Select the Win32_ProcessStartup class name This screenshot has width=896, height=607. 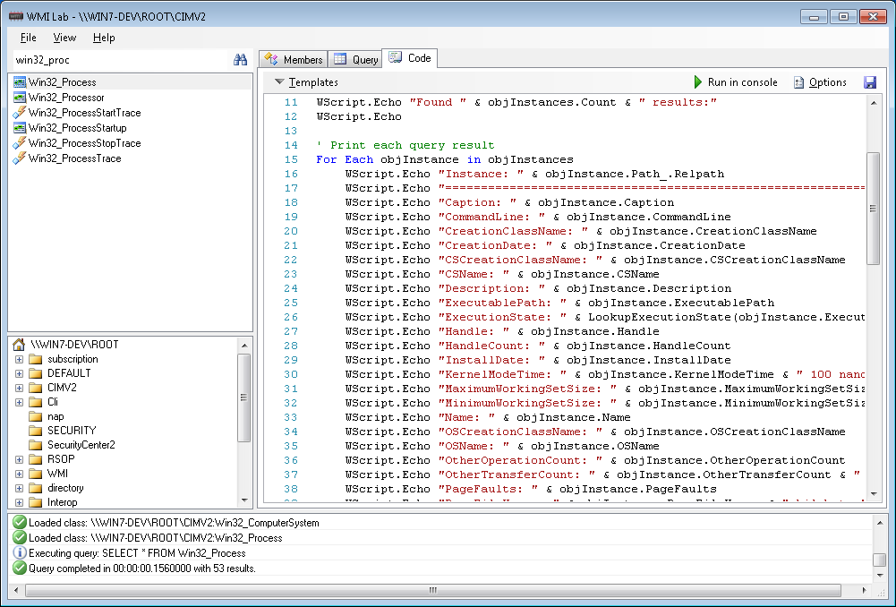click(x=77, y=128)
